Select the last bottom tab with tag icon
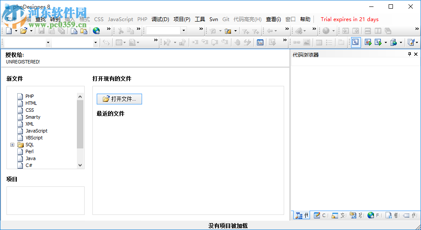Viewport: 421px width, 230px height. (x=410, y=215)
